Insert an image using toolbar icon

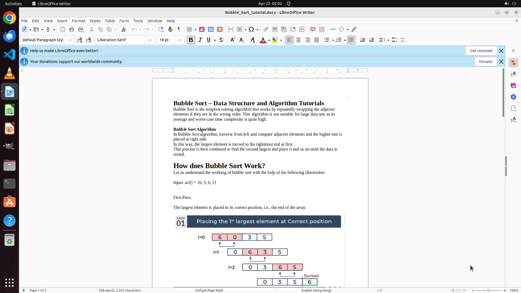tap(202, 29)
